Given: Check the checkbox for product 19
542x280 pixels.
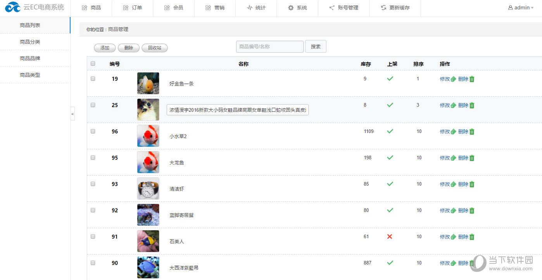Looking at the screenshot, I should 93,79.
